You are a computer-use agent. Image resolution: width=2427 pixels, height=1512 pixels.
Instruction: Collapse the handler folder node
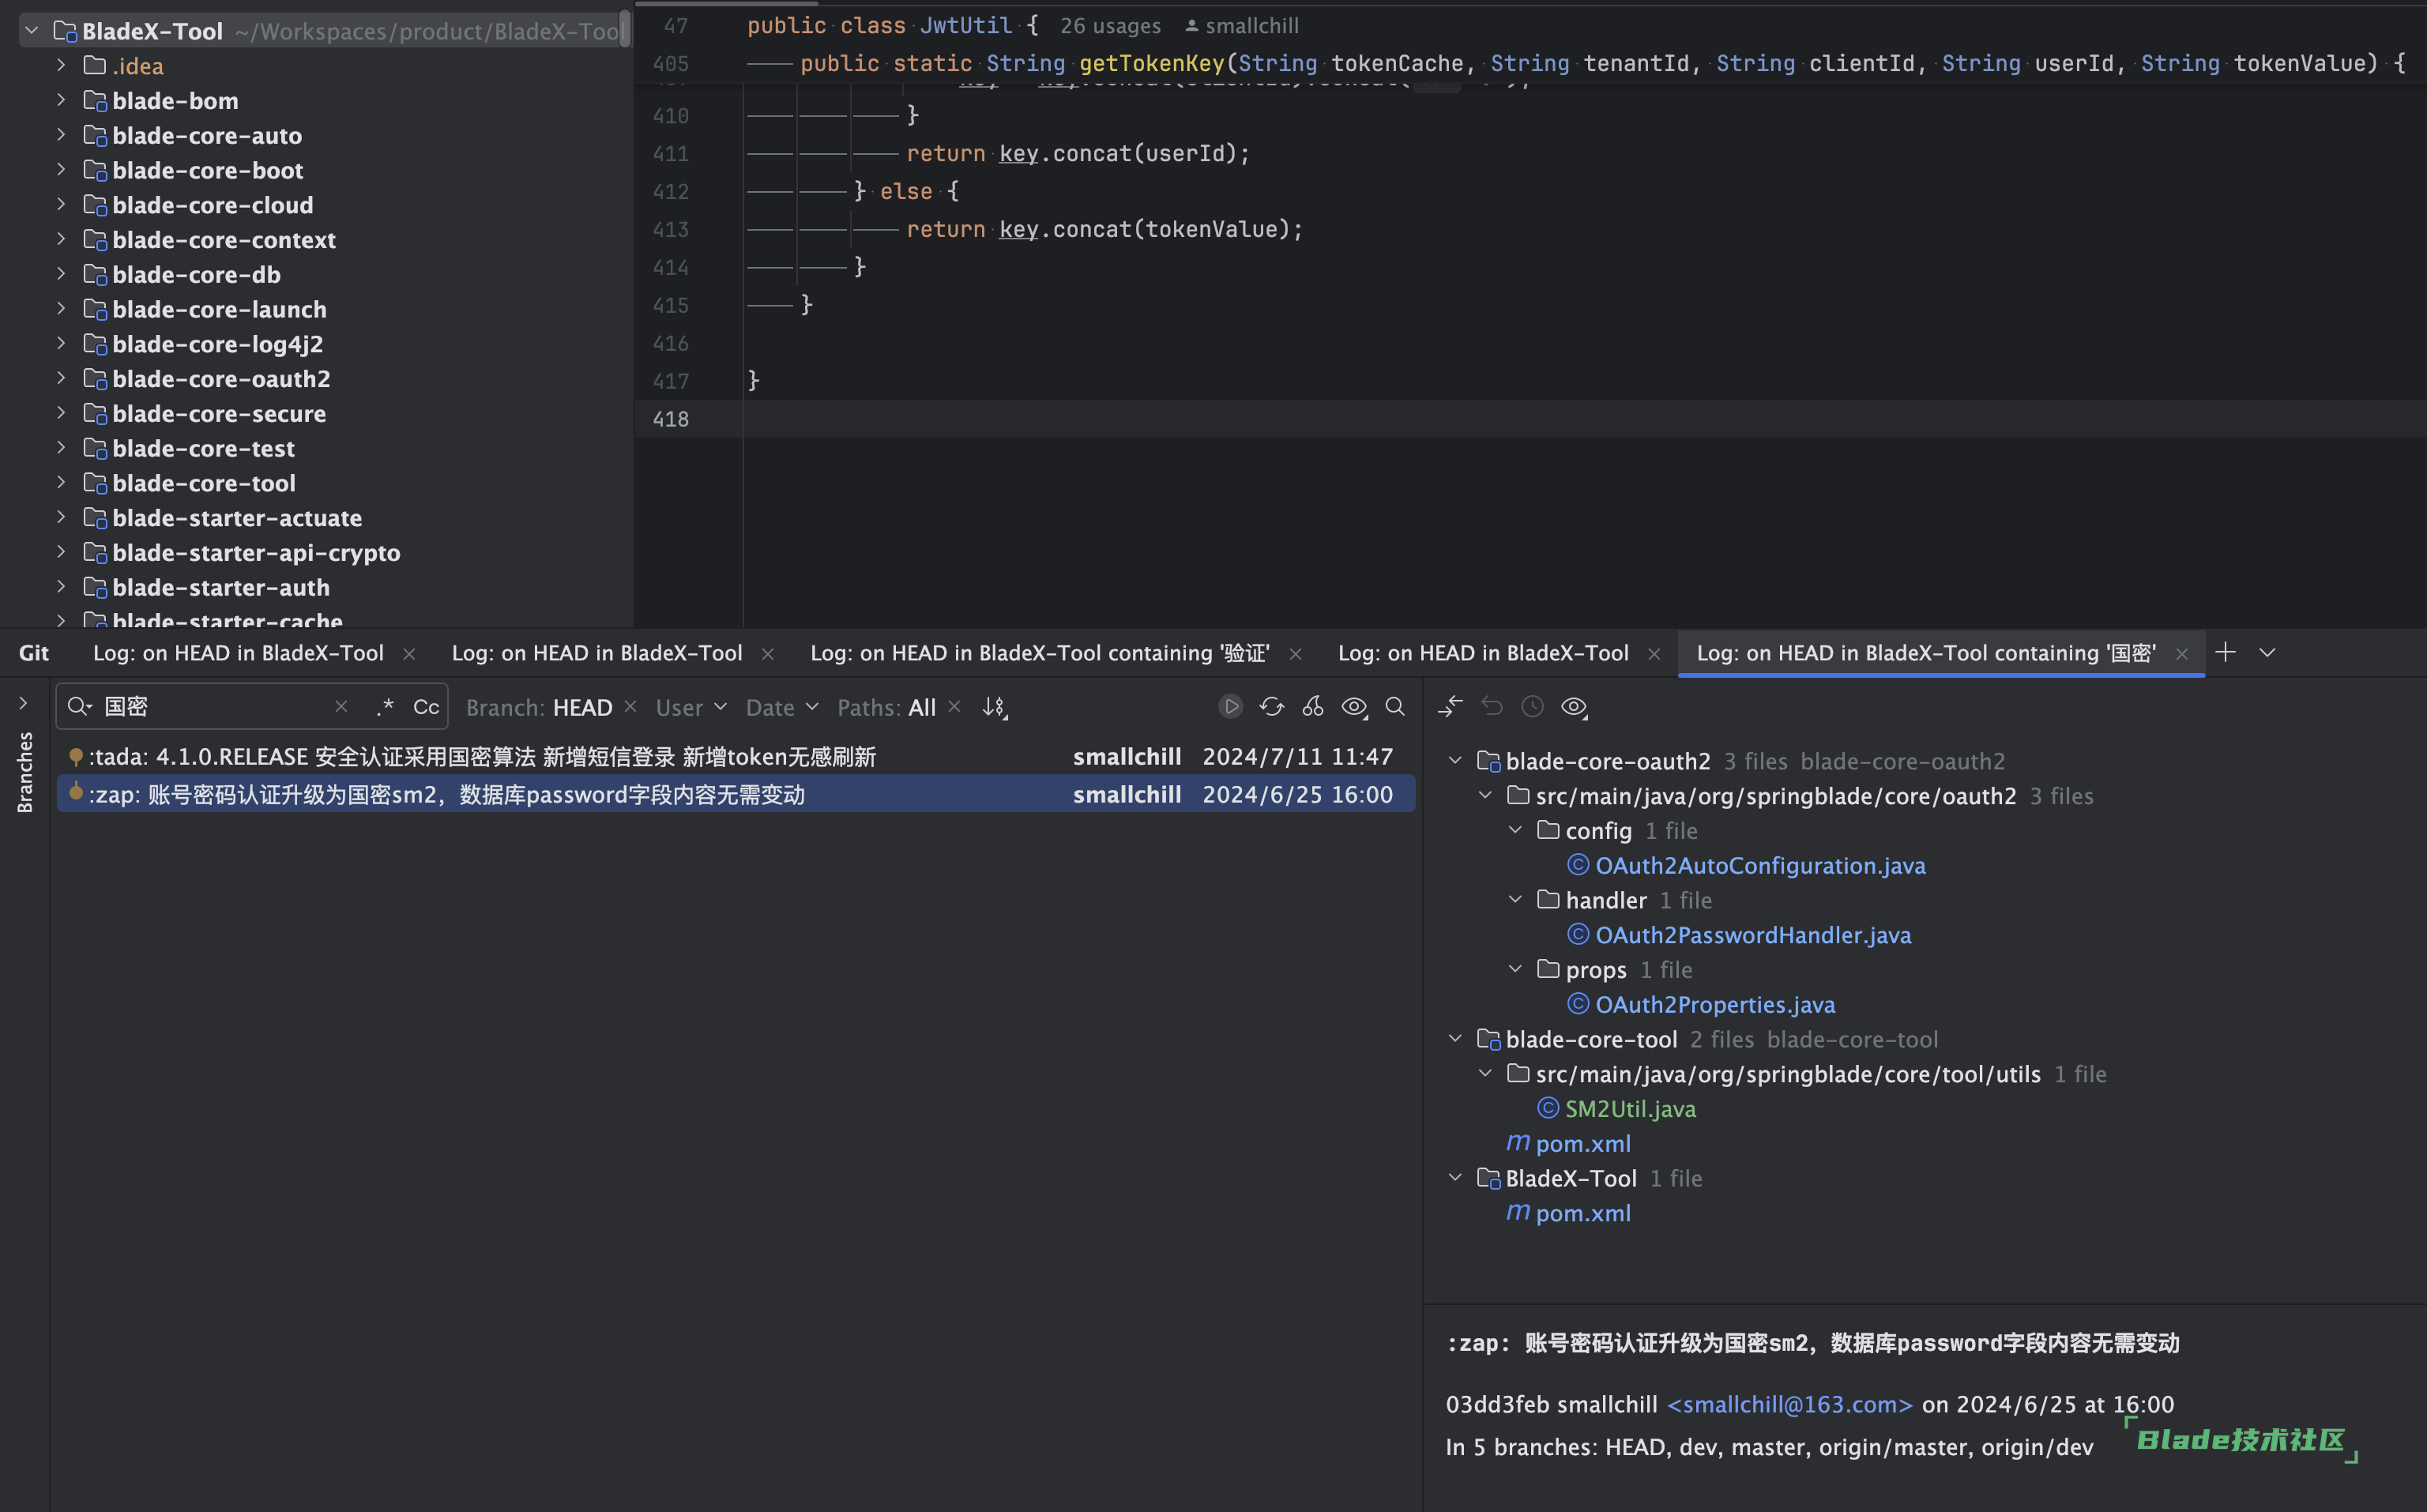[1515, 899]
